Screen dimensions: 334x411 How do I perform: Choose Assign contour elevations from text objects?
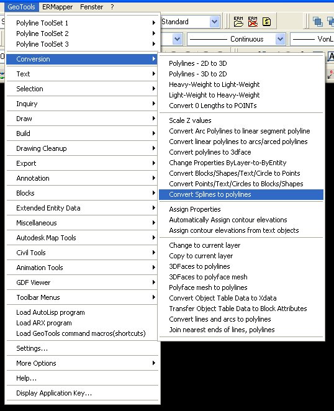pos(241,230)
